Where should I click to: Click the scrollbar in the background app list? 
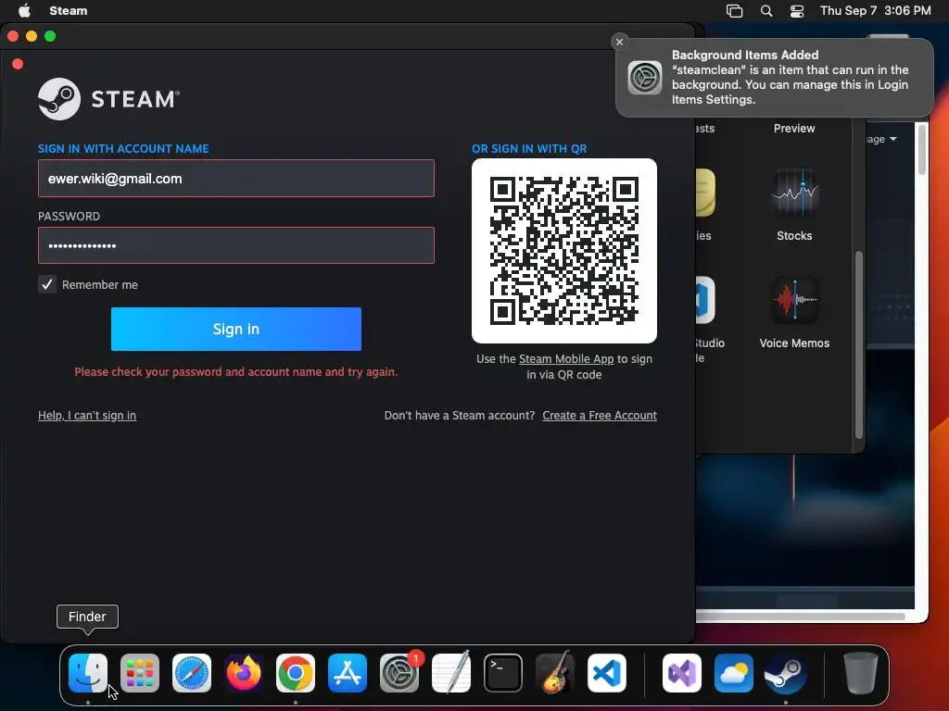click(x=858, y=344)
